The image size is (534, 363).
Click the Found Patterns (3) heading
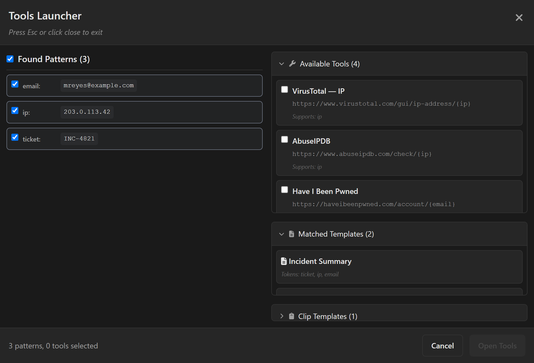tap(54, 59)
